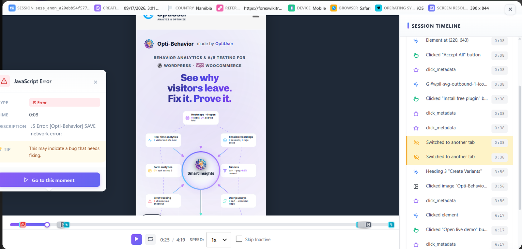Image resolution: width=522 pixels, height=249 pixels.
Task: Toggle the Skip Inactive checkbox
Action: 239,239
